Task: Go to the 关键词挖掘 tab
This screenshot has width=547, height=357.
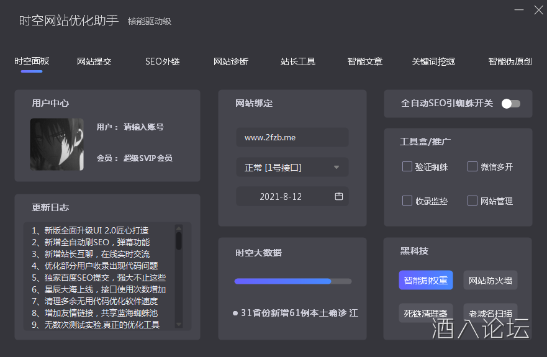Action: pos(433,61)
